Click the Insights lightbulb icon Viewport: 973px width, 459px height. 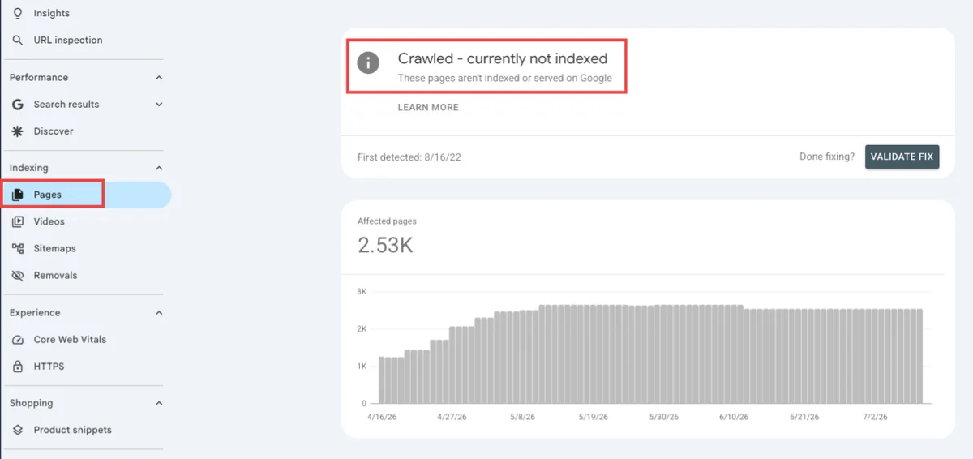tap(18, 13)
